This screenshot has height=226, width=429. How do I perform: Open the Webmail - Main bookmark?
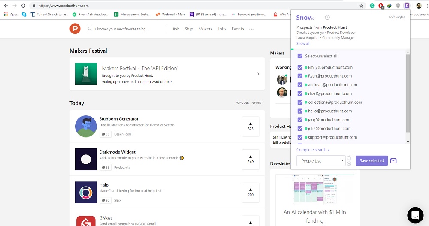[x=170, y=14]
